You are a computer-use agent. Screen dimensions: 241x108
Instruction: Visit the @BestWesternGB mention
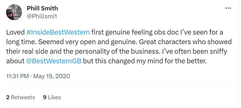coord(54,60)
